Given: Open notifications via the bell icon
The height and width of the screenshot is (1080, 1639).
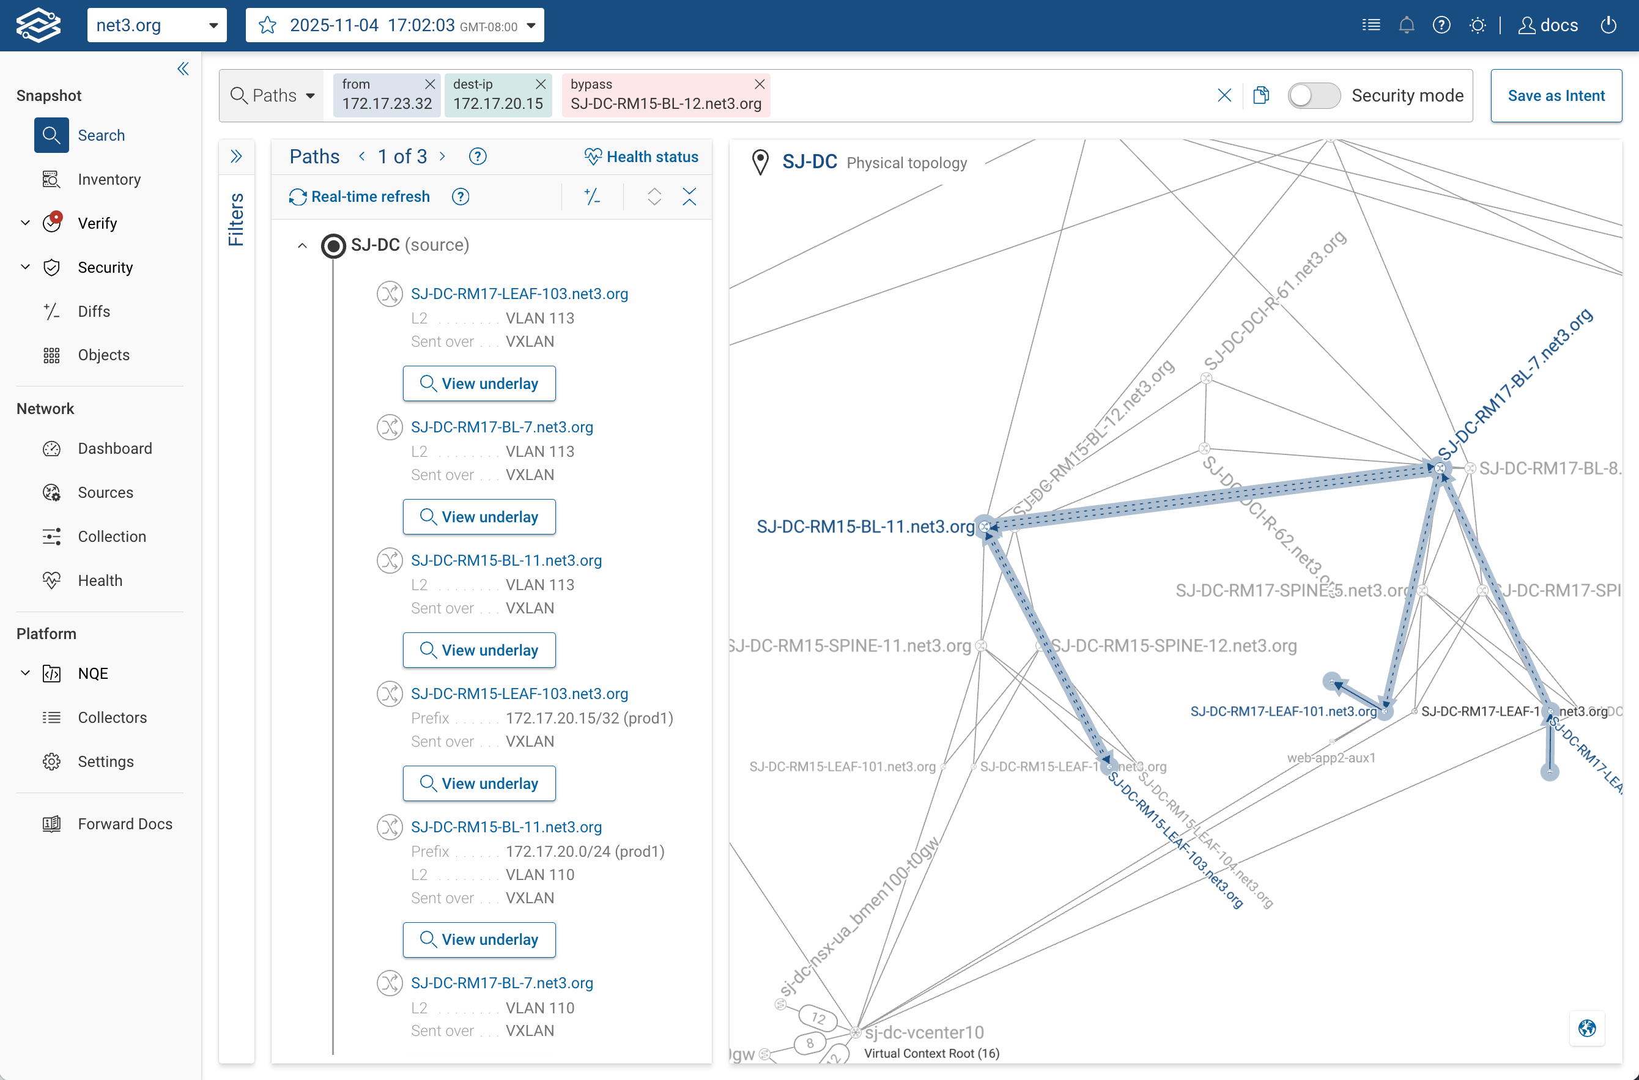Looking at the screenshot, I should 1406,25.
